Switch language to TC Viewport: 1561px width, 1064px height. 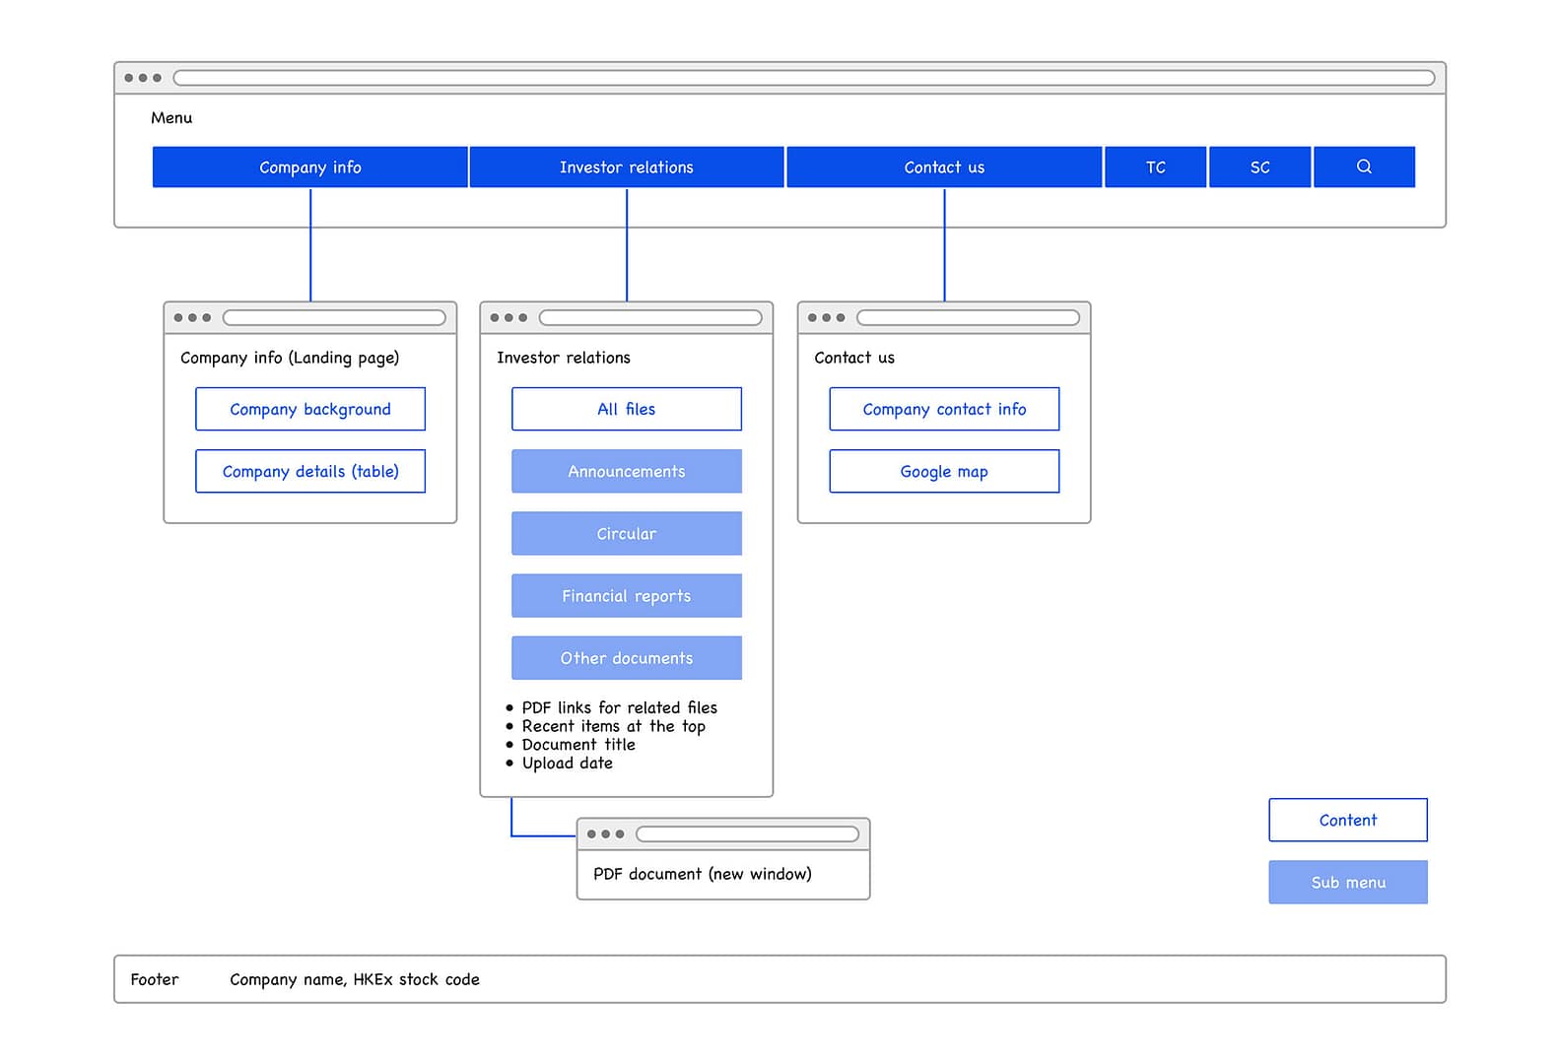point(1155,167)
